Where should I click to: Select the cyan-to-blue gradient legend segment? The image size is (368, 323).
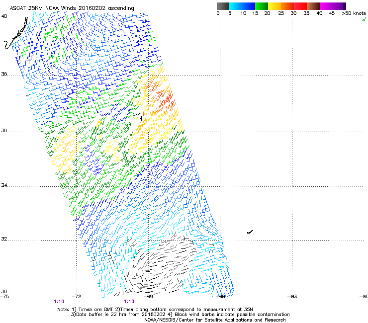point(242,6)
